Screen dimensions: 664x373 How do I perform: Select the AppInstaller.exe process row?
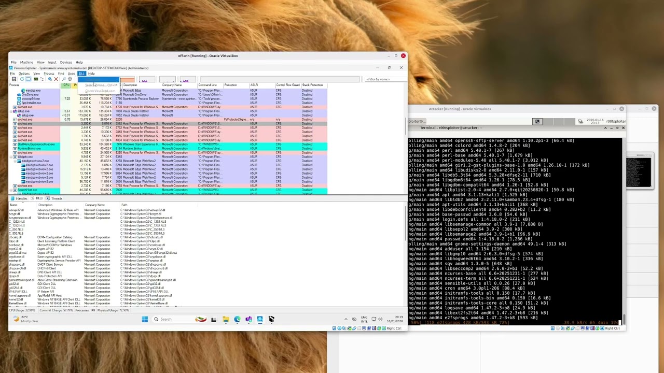(168, 103)
